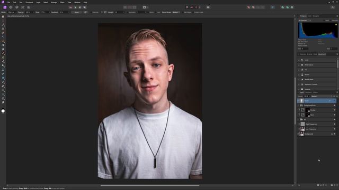Viewport: 339px width, 190px height.
Task: Select the Clone Brush tool
Action: (3, 70)
